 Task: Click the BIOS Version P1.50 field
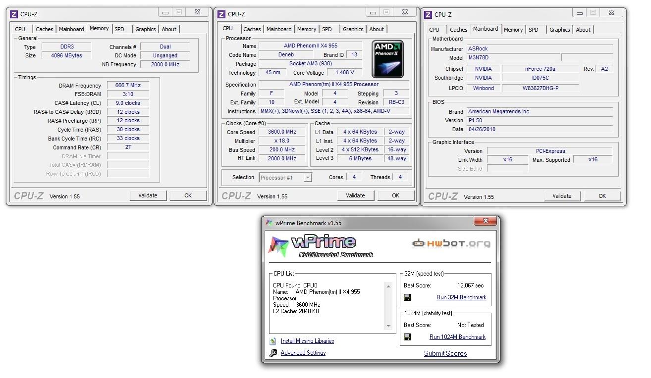tap(540, 120)
